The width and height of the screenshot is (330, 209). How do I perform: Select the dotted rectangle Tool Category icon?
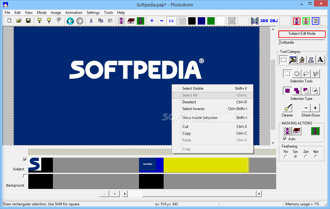pyautogui.click(x=284, y=60)
